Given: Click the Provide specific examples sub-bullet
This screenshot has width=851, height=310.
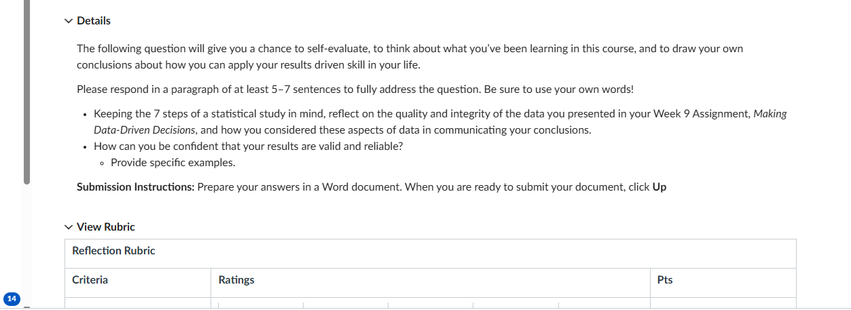Looking at the screenshot, I should point(173,163).
